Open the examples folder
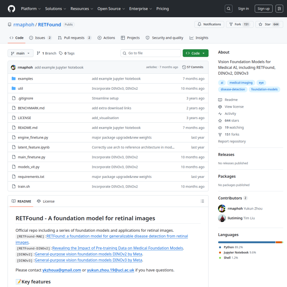 [x=25, y=79]
